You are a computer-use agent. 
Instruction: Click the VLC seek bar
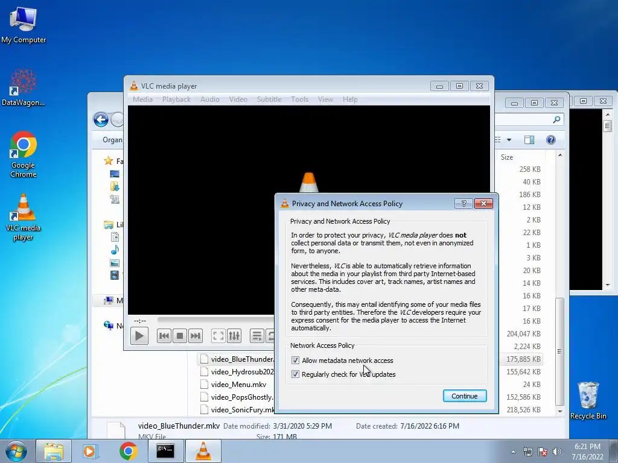click(216, 320)
